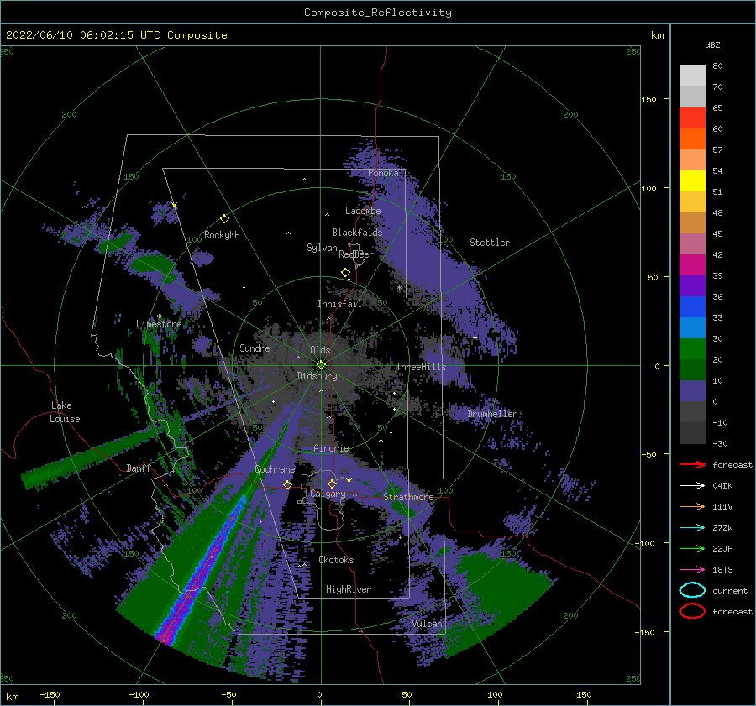Click the Composite_Reflectivity title text

[378, 13]
